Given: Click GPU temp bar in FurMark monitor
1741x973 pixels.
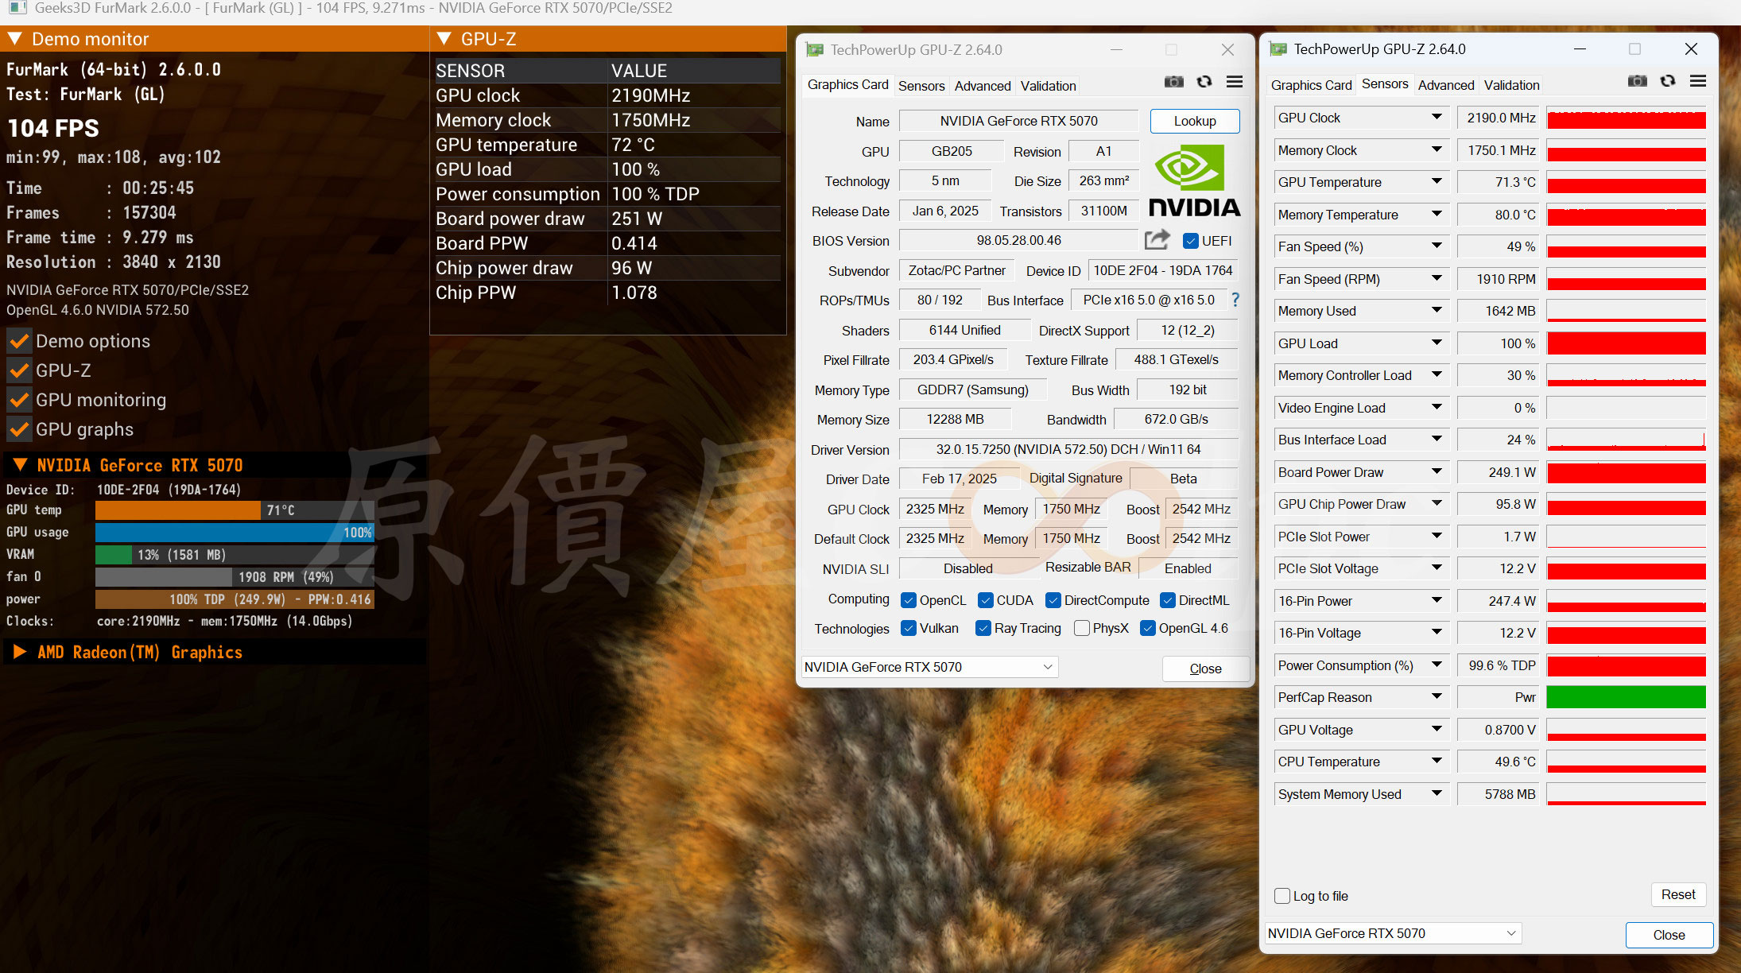Looking at the screenshot, I should pos(235,510).
